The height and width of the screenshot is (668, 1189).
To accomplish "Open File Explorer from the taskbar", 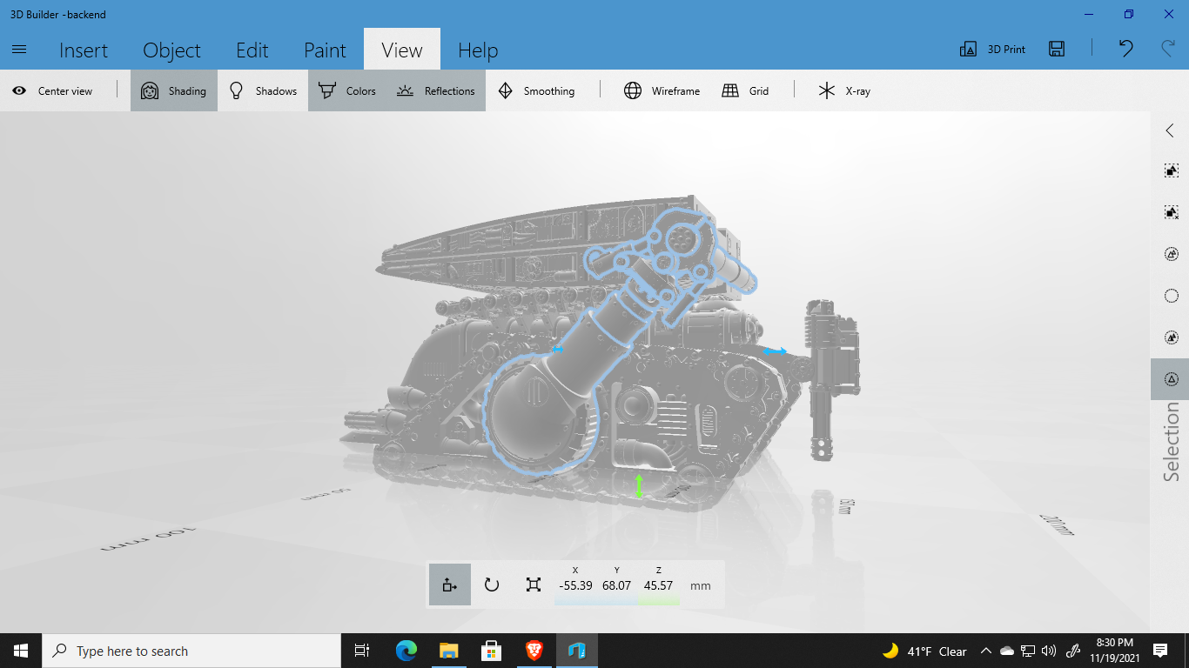I will (448, 651).
